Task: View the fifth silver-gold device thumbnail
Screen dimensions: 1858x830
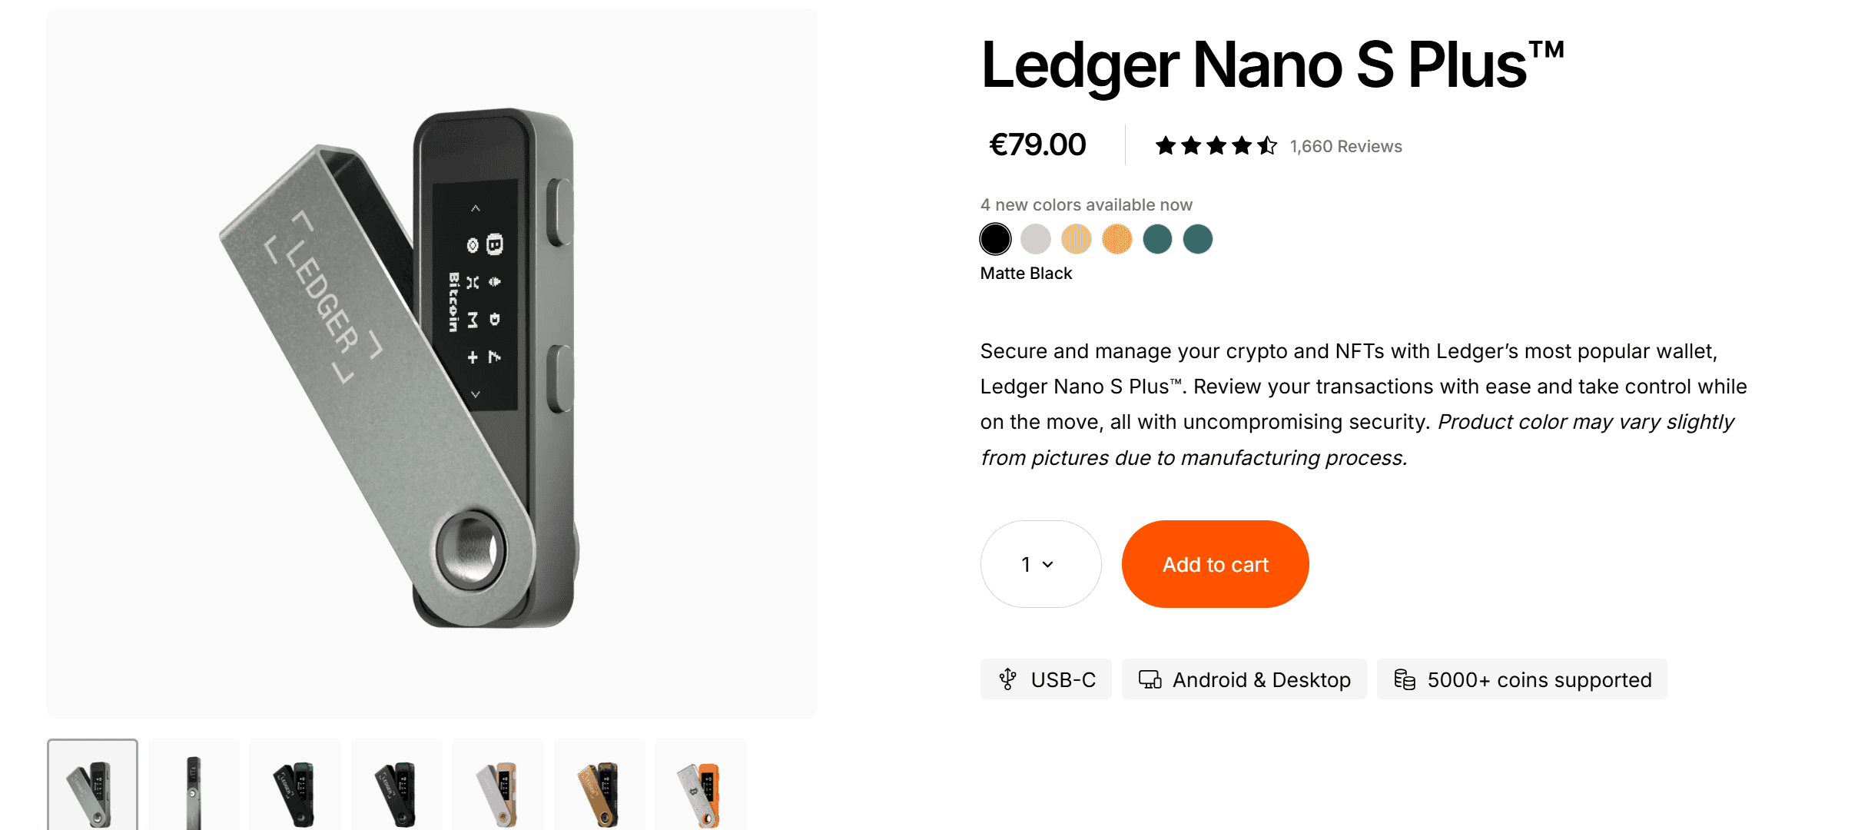Action: pos(498,785)
